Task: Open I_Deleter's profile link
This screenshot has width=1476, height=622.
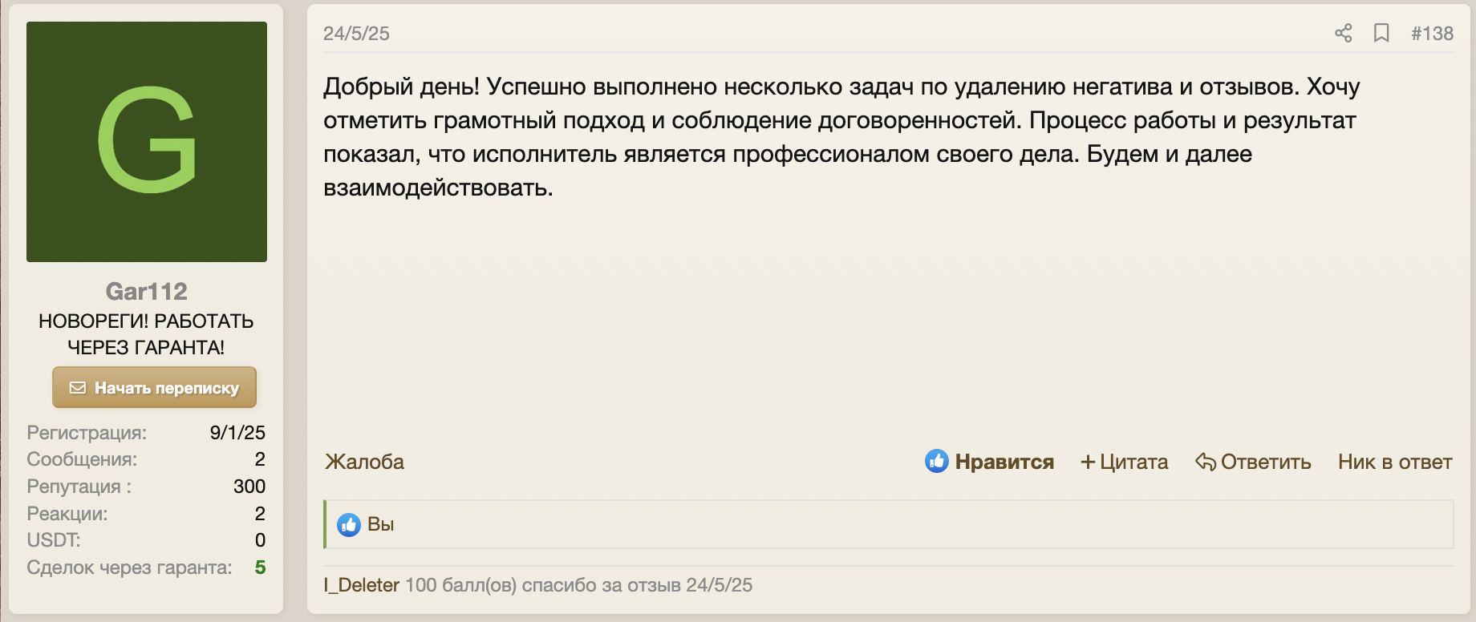Action: coord(360,585)
